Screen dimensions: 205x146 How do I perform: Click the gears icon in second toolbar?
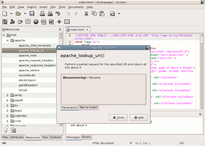click(12, 22)
